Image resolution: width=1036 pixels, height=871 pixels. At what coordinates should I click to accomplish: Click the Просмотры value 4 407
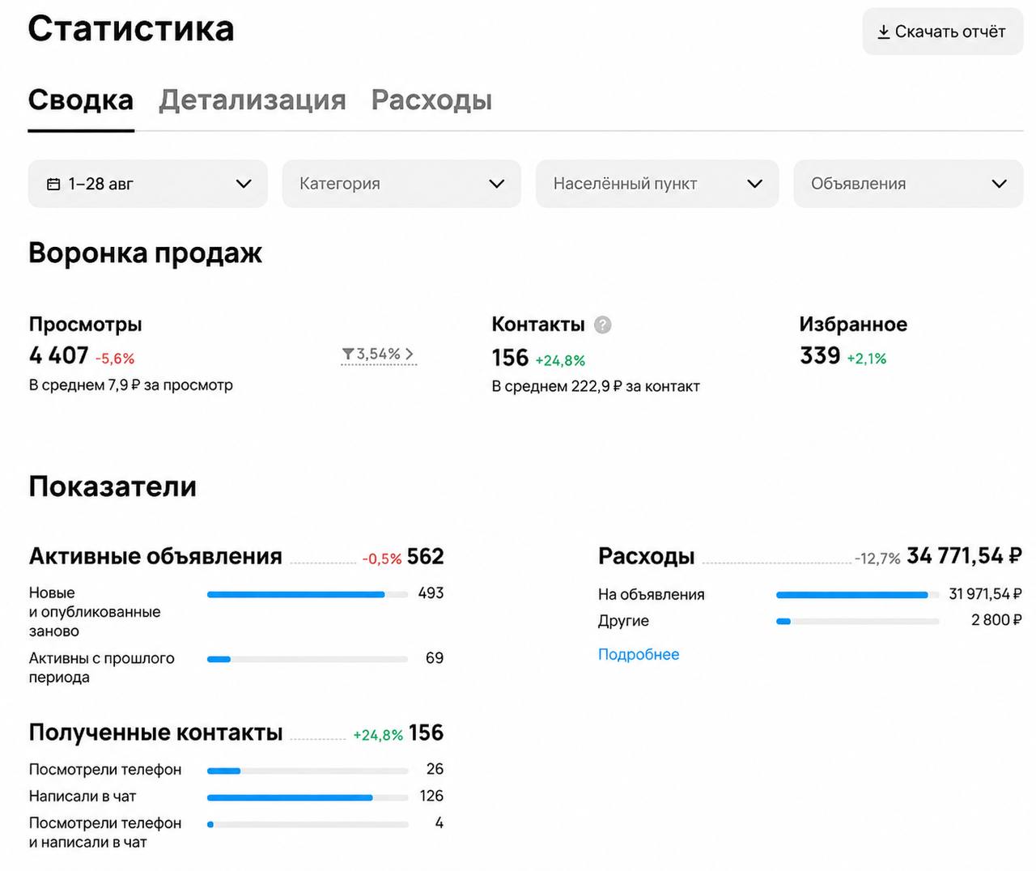click(59, 355)
